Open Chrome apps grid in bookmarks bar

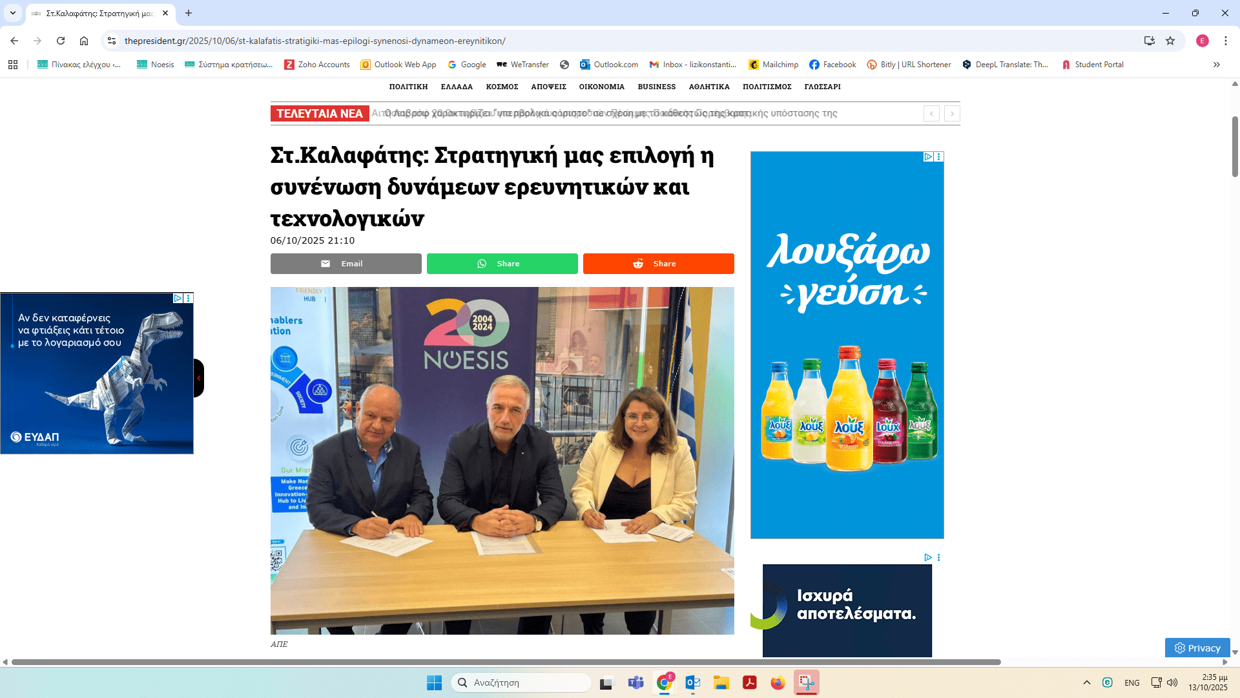pos(13,65)
